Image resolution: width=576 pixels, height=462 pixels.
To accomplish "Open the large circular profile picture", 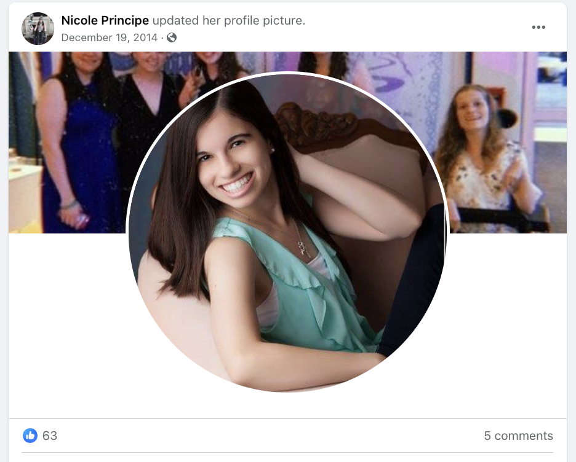I will click(287, 232).
